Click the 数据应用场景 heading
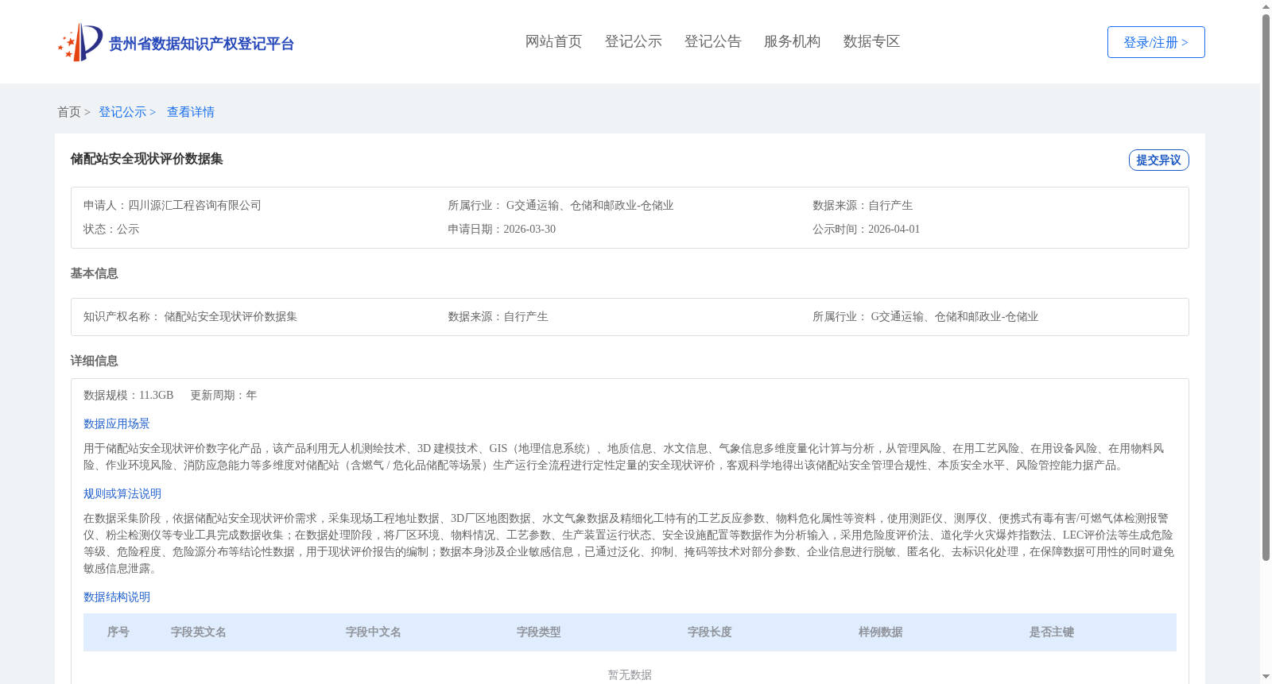This screenshot has height=684, width=1272. pos(117,423)
